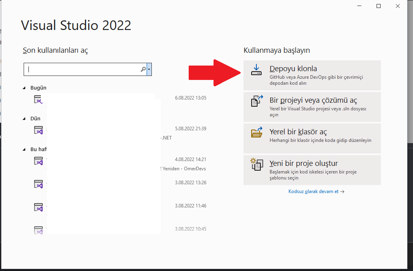Open recent project icon dated 4.08.2022 14:21
Screen dimensions: 413x271
tap(38, 161)
